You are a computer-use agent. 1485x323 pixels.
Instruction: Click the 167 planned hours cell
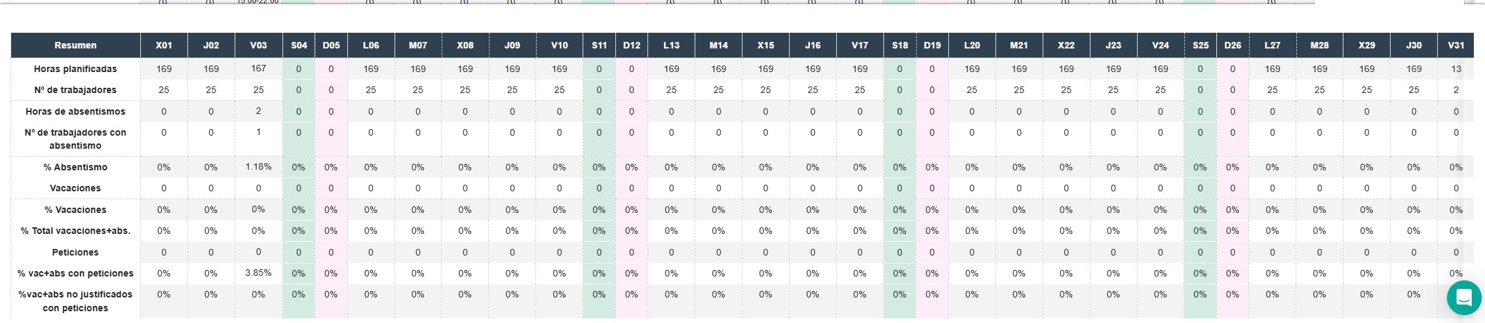tap(258, 68)
